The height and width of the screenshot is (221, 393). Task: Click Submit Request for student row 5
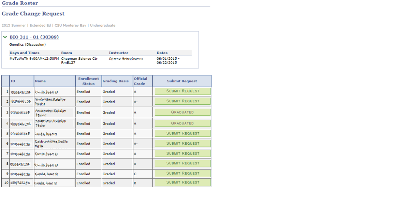click(x=182, y=133)
